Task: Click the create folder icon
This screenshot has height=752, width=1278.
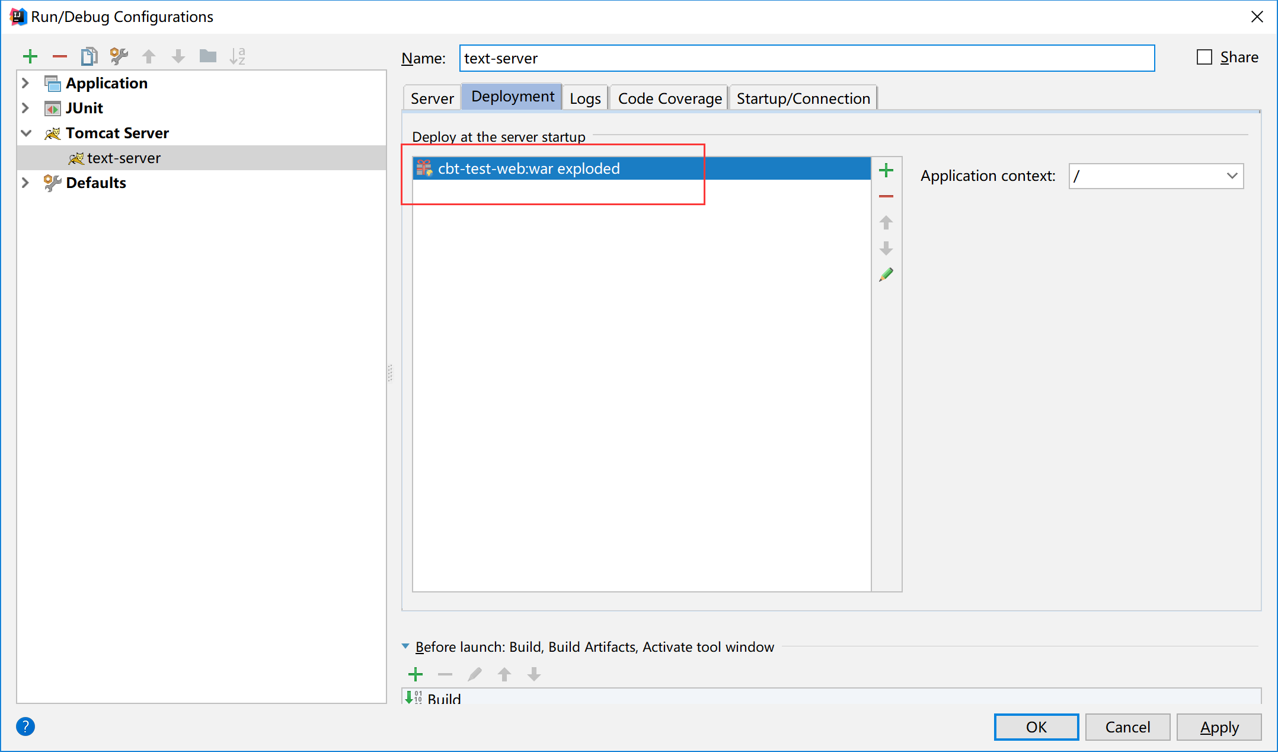Action: tap(208, 57)
